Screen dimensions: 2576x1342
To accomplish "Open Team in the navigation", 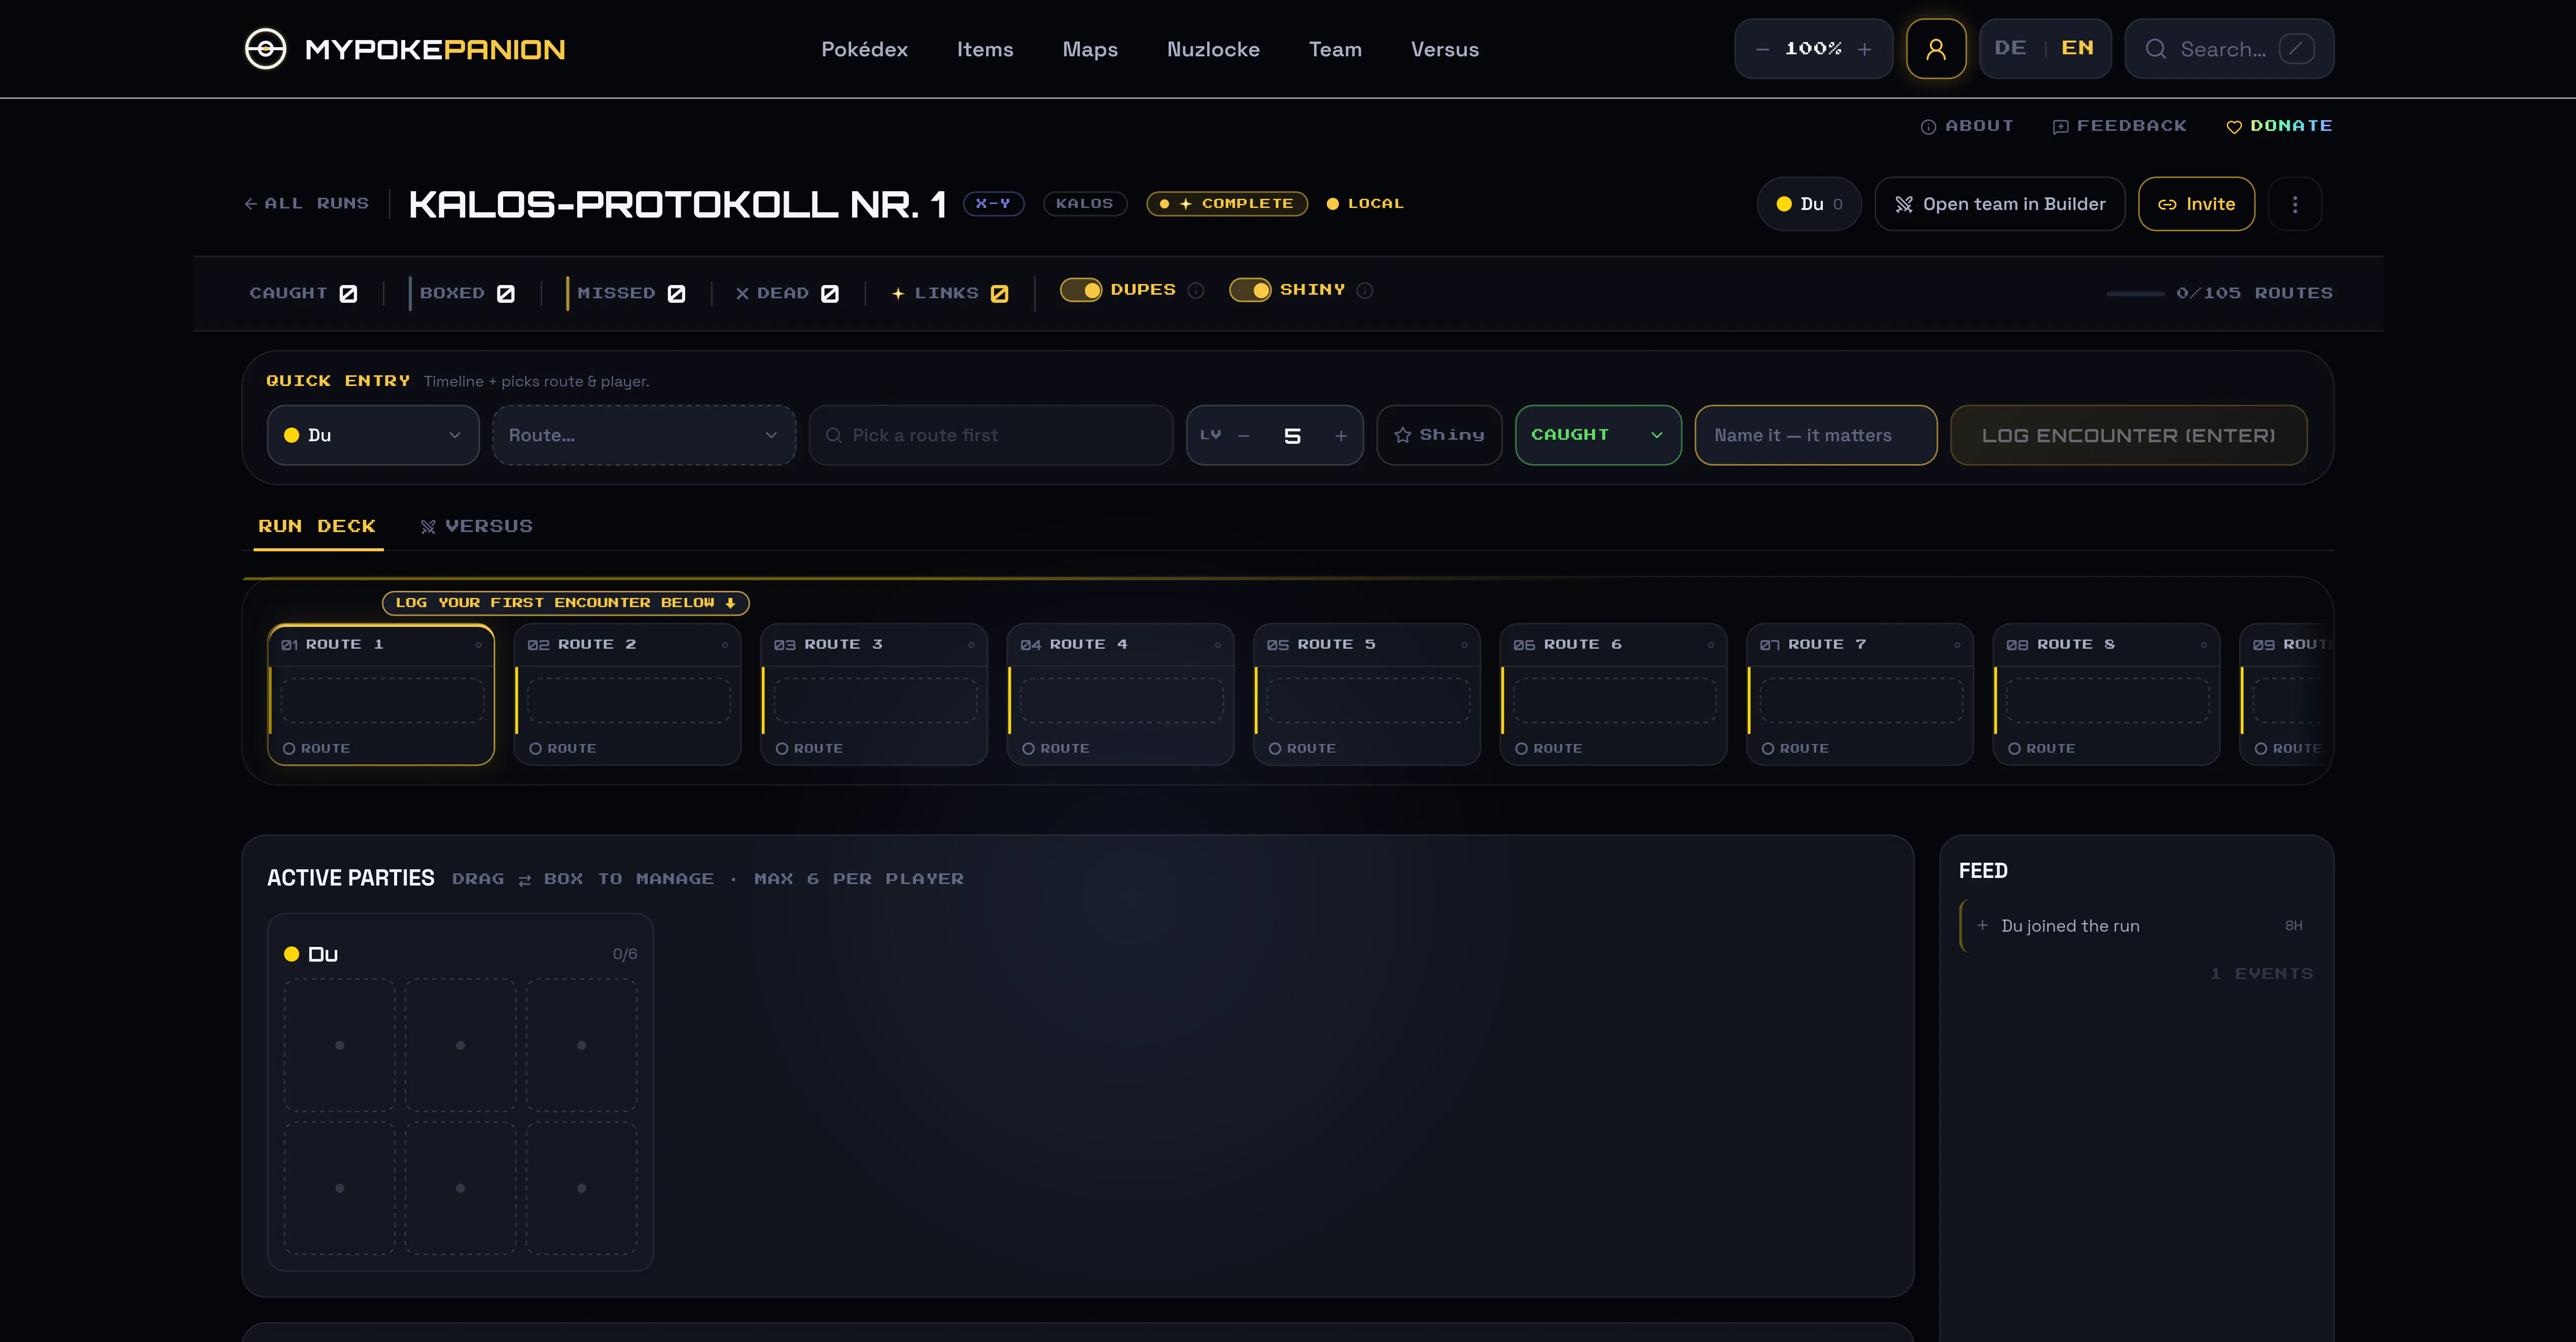I will pyautogui.click(x=1335, y=49).
